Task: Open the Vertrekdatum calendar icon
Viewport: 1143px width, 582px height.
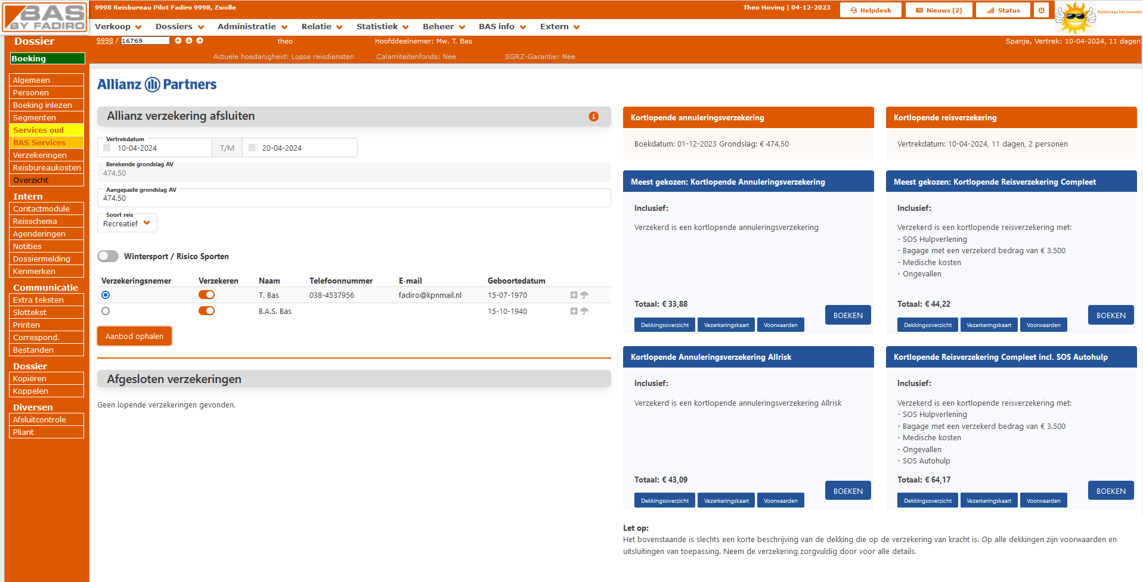Action: pos(107,148)
